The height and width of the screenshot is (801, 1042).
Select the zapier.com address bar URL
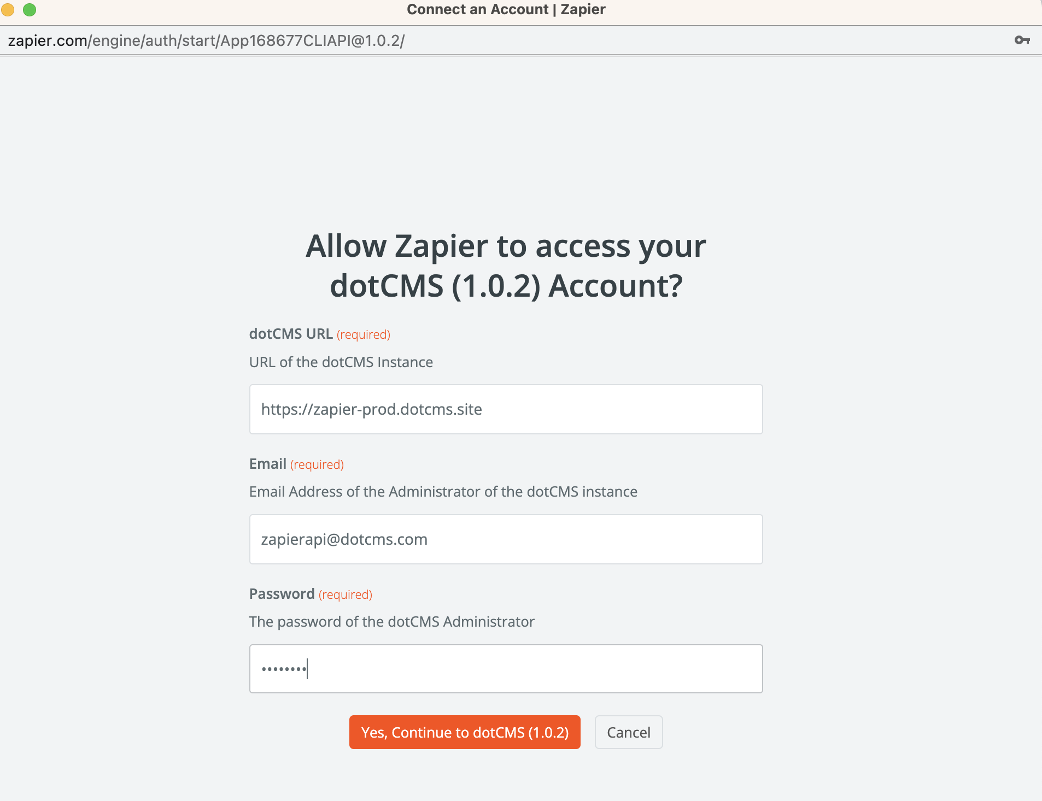pyautogui.click(x=206, y=41)
